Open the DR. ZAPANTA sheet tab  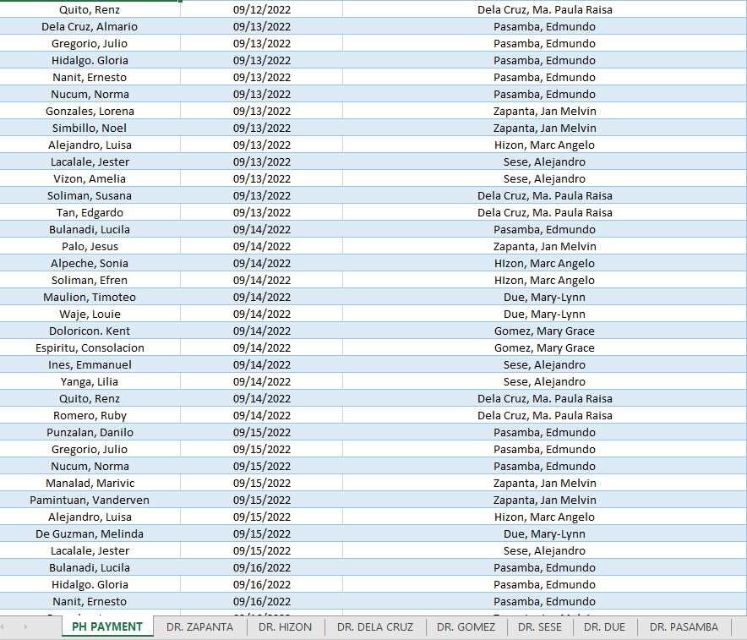[199, 627]
